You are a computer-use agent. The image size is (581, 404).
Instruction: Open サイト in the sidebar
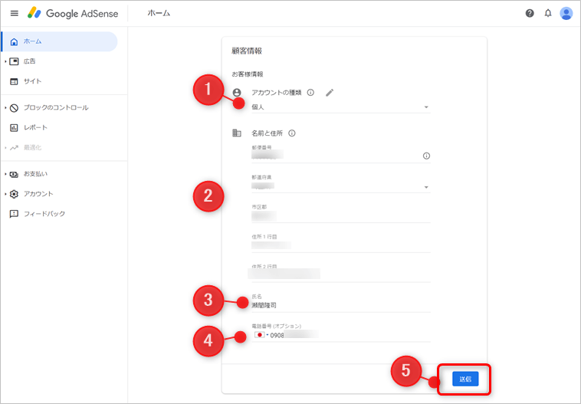(x=32, y=81)
